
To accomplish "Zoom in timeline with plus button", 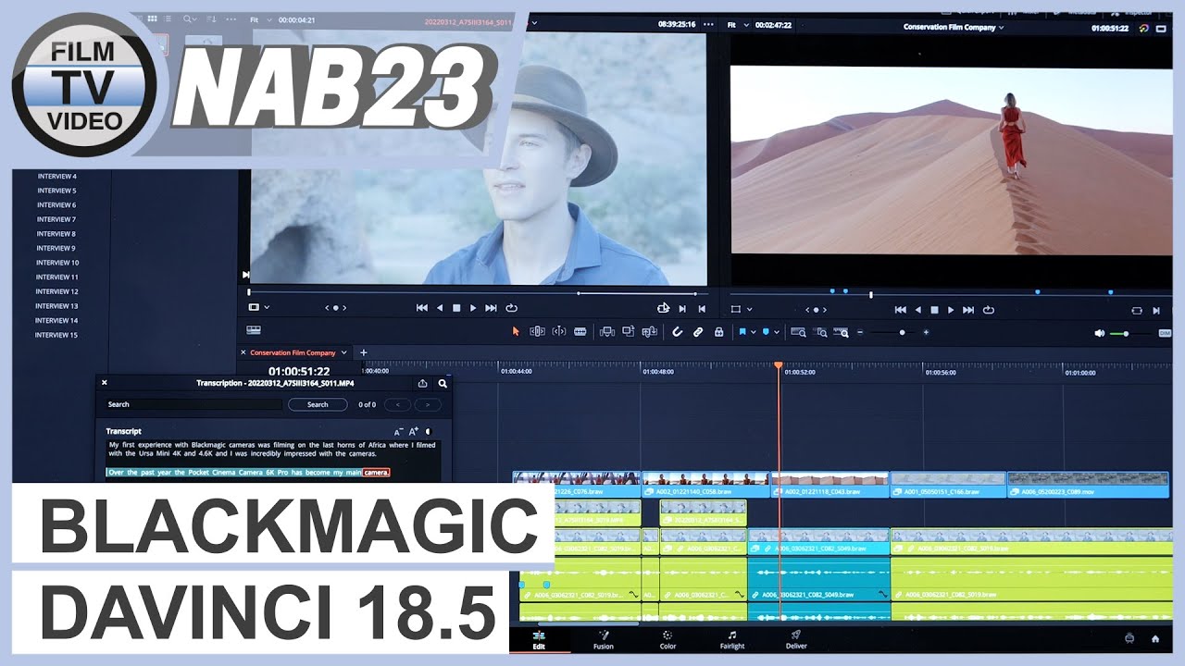I will [926, 332].
